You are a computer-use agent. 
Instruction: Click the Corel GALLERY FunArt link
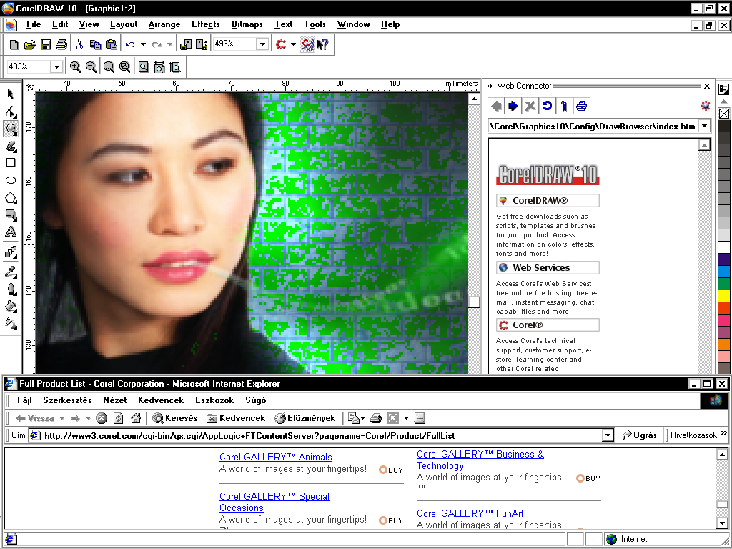click(x=470, y=513)
